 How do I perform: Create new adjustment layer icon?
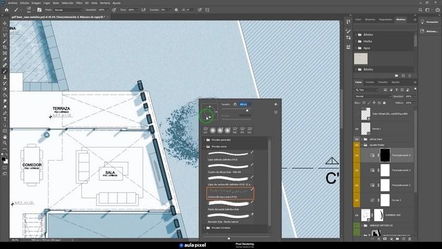click(391, 239)
